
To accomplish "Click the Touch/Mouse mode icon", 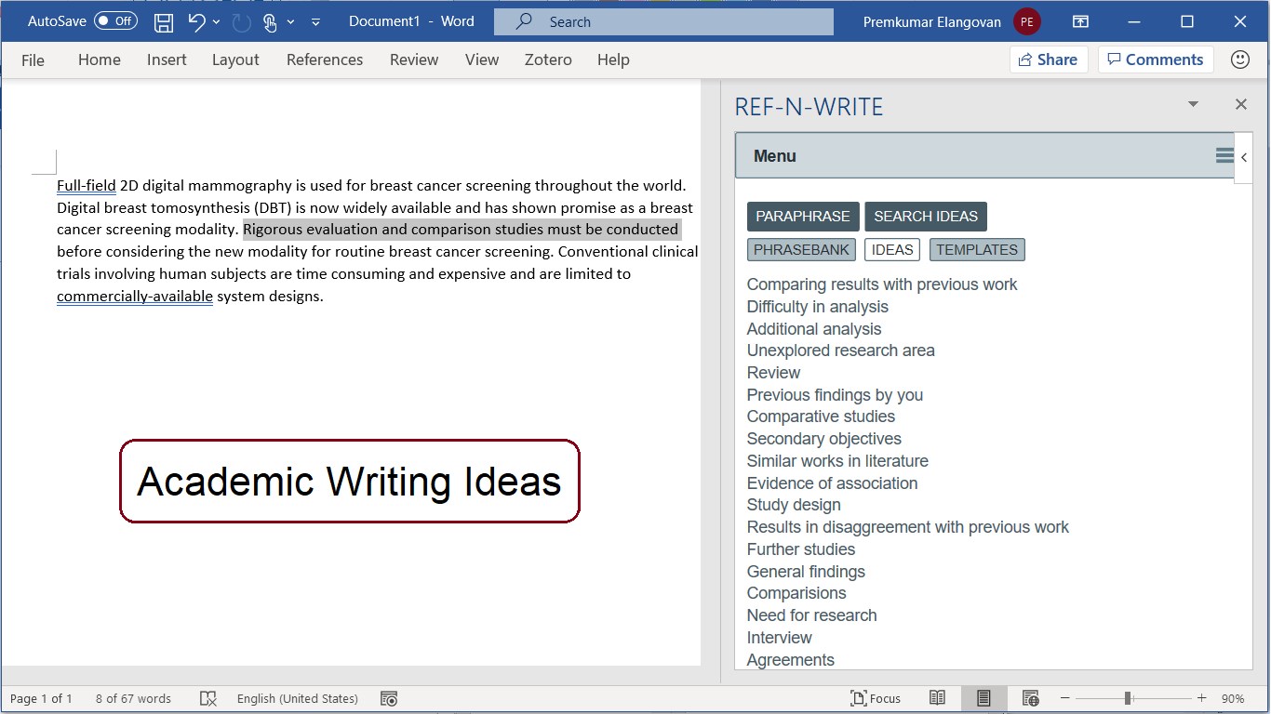I will tap(270, 21).
